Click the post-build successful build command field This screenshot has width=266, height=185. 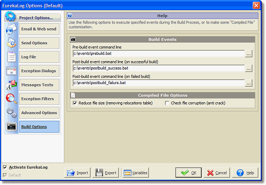tap(159, 68)
